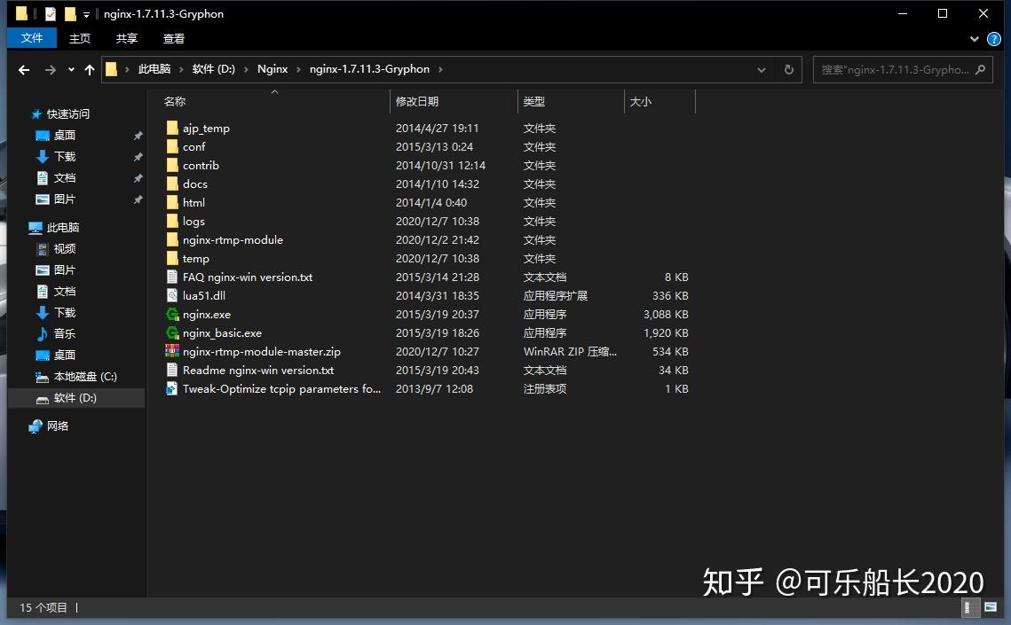Open Explorer help via the question mark icon
Image resolution: width=1011 pixels, height=625 pixels.
coord(994,38)
